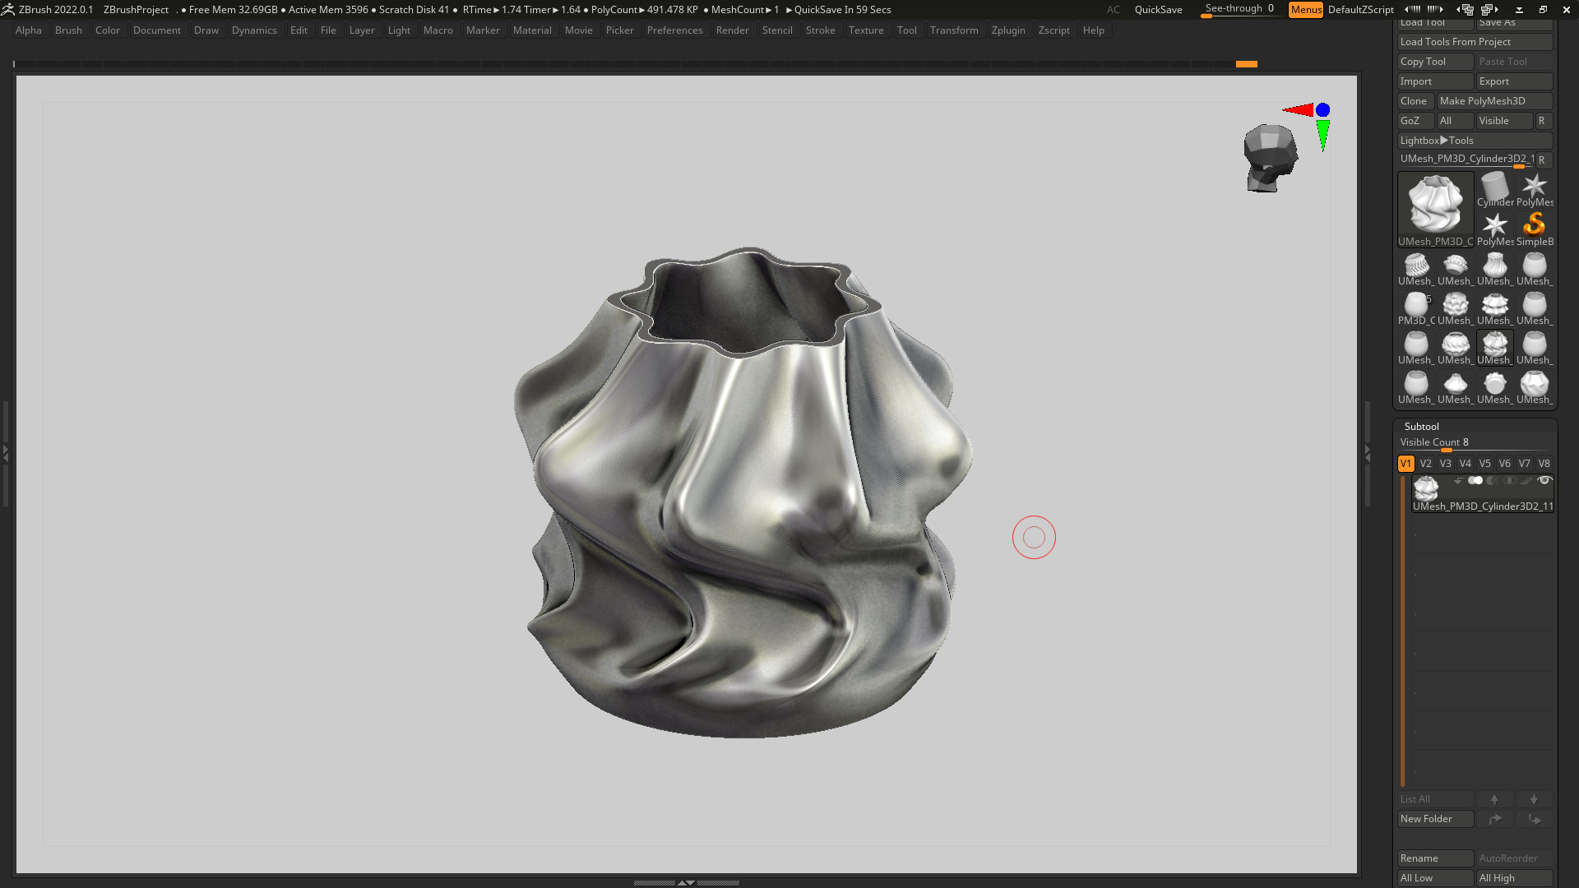Screen dimensions: 1579x888
Task: Select the SimpleBrush tool icon
Action: 1535,229
